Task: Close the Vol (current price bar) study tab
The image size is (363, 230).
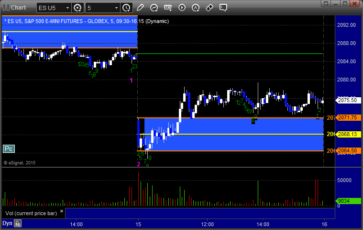Action: coord(62,211)
